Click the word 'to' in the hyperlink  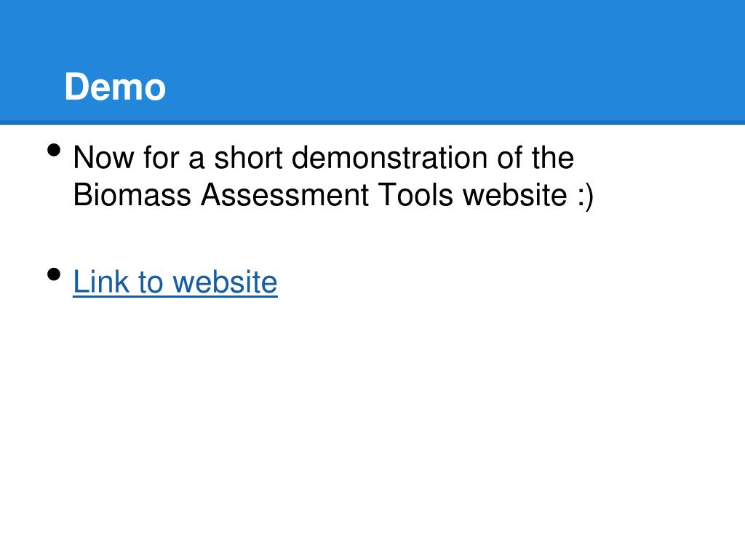tap(151, 282)
